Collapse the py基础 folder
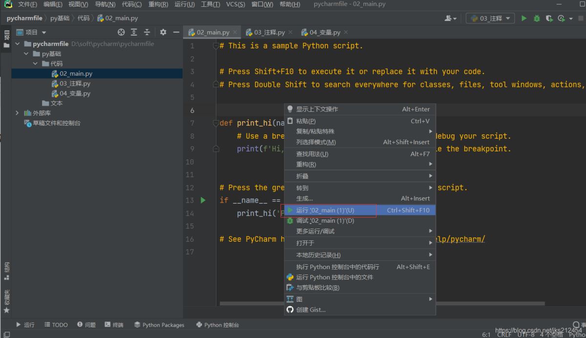 pyautogui.click(x=27, y=54)
